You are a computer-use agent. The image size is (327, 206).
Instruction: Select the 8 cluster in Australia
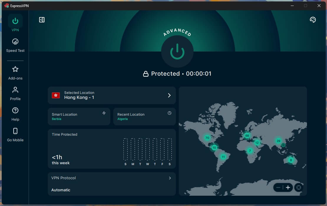pyautogui.click(x=291, y=160)
